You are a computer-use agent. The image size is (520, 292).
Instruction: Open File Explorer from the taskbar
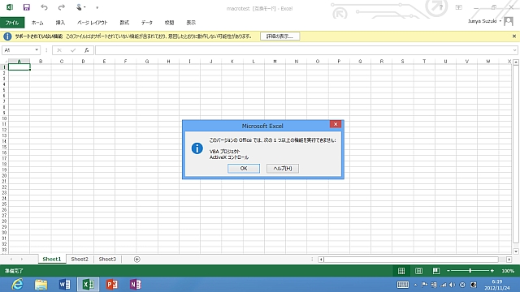pos(41,285)
